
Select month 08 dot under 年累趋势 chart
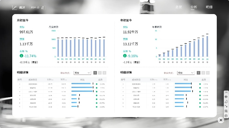[x=190, y=62]
